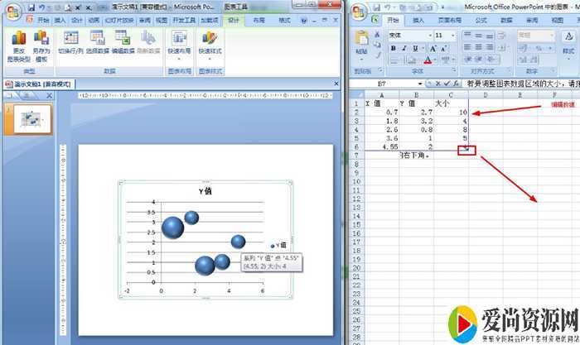Click Save As Template (另存为模板) icon

(x=41, y=38)
